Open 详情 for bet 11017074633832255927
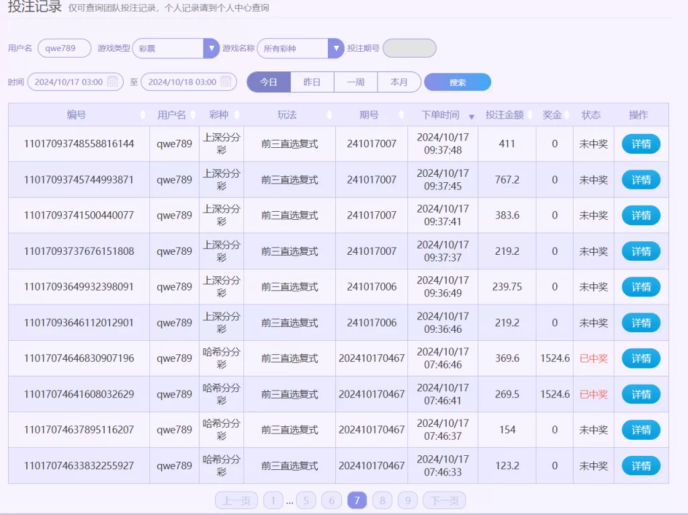Viewport: 688px width, 515px height. (x=641, y=467)
